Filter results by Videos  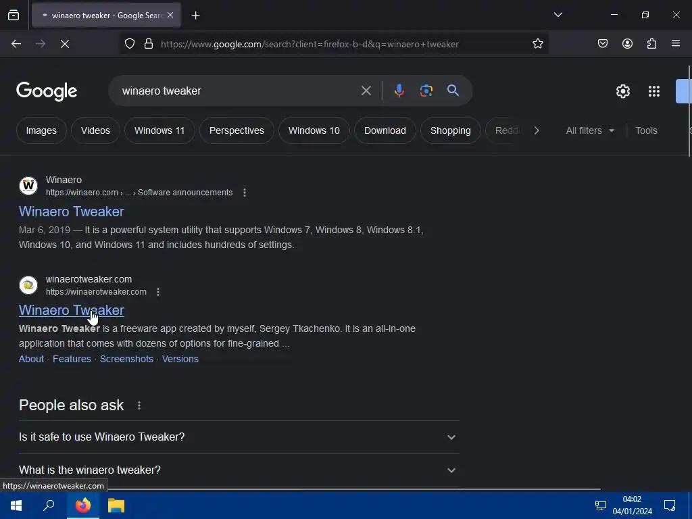(x=95, y=130)
